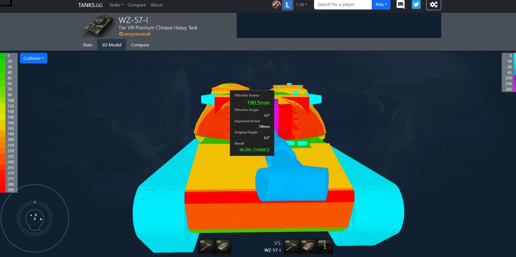Select the left tank's turret module icon
Screen dimensions: 516x257
[223, 246]
